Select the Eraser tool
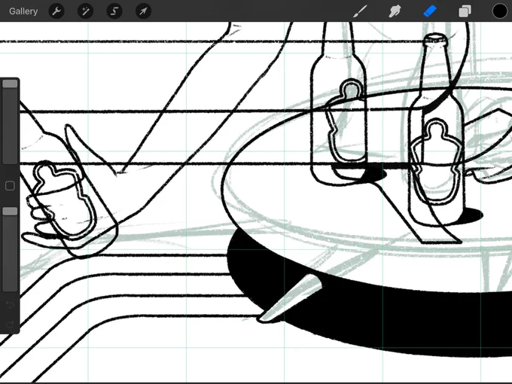This screenshot has height=384, width=512. 430,11
